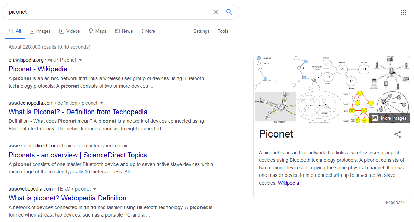
Task: Open the Settings menu
Action: [x=201, y=31]
